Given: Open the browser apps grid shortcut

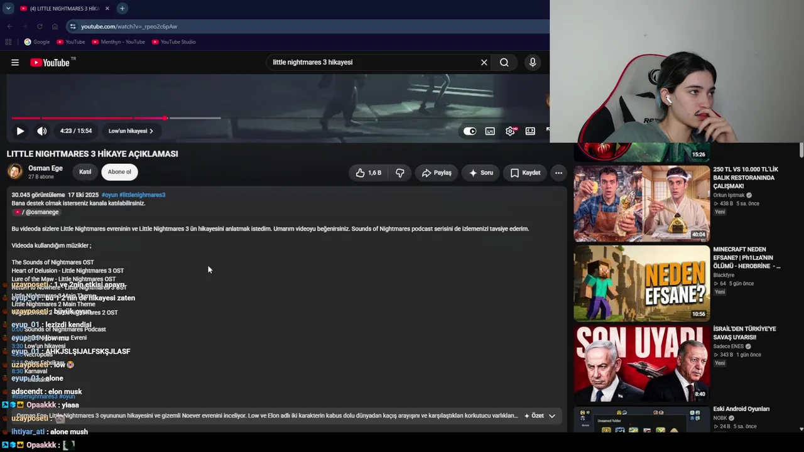Looking at the screenshot, I should [x=8, y=42].
